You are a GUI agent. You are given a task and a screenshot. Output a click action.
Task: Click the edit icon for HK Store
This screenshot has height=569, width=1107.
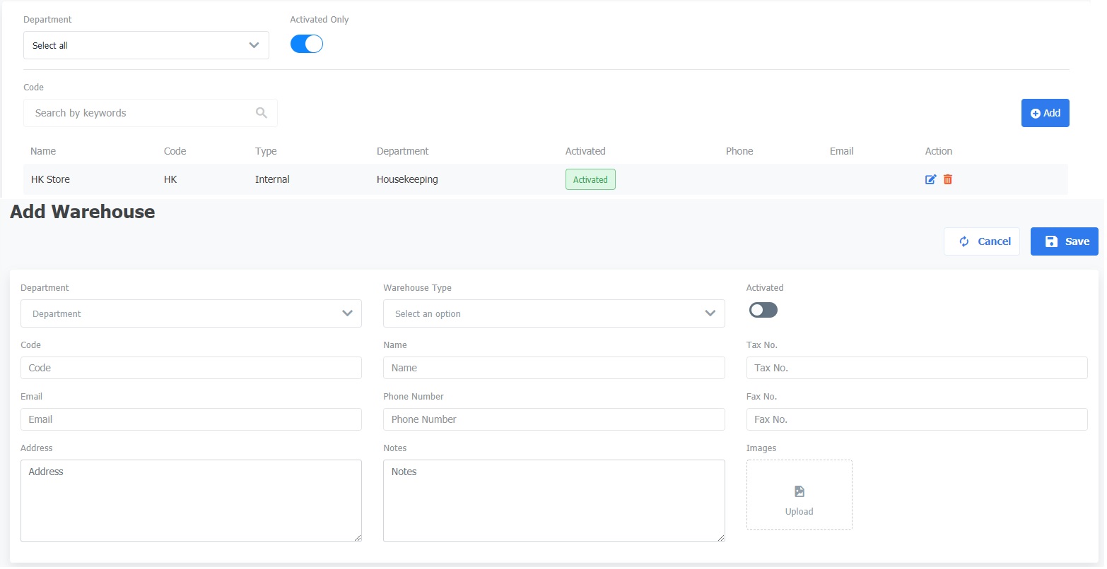tap(930, 179)
